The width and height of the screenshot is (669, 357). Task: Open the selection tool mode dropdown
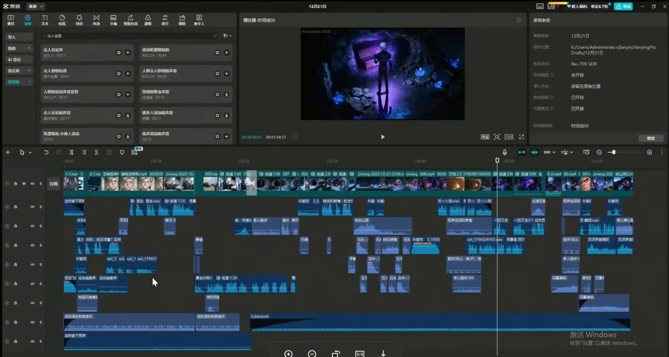(30, 152)
